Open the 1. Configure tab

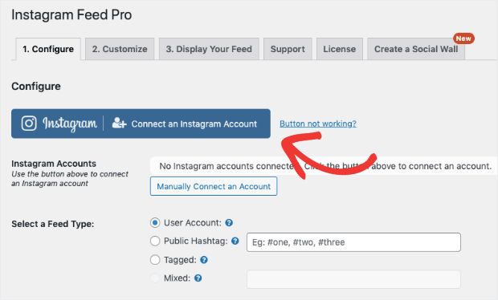point(48,49)
